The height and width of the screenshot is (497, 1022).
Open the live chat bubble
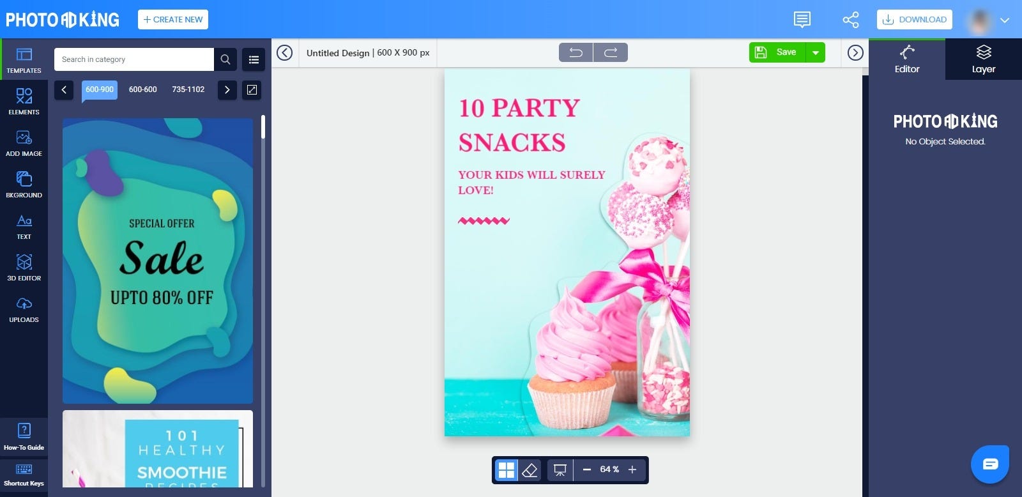coord(990,464)
